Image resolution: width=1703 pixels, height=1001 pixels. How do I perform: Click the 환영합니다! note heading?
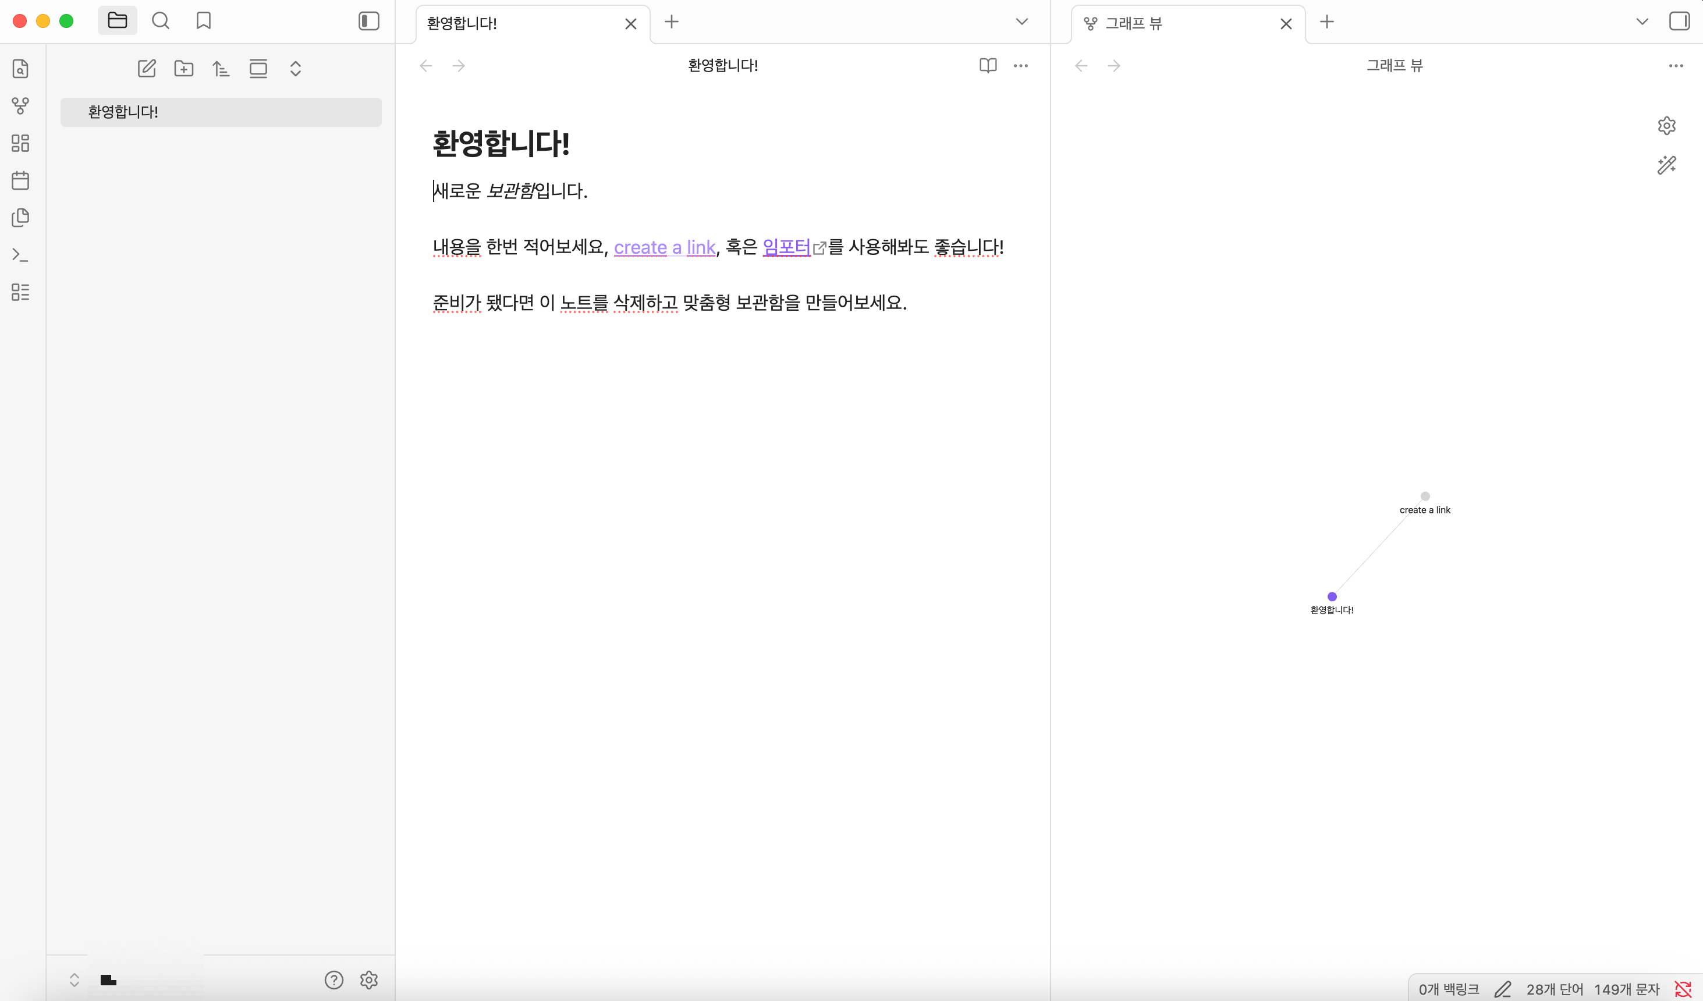coord(501,143)
